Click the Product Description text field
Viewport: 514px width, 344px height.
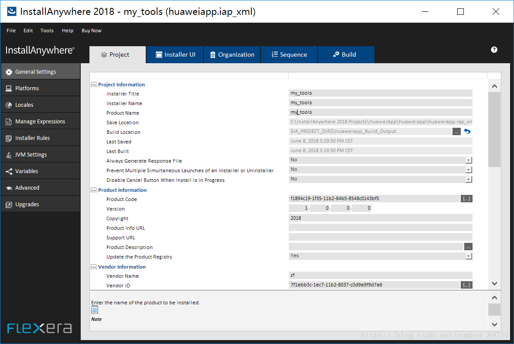(x=376, y=247)
